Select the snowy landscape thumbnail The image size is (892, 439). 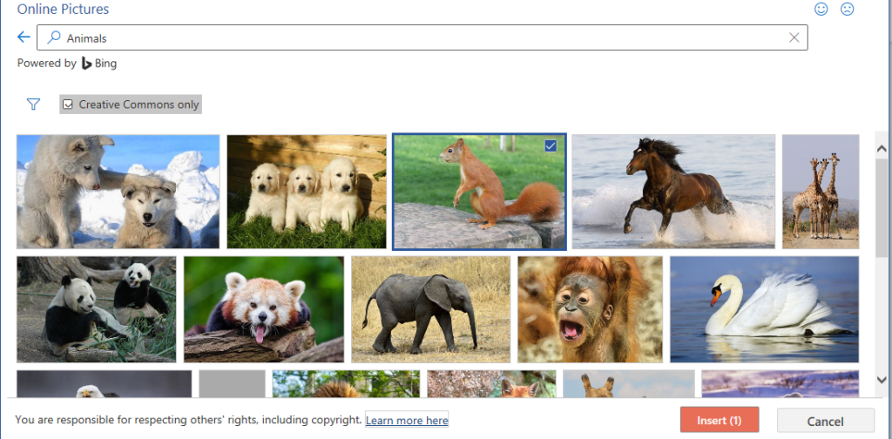780,384
